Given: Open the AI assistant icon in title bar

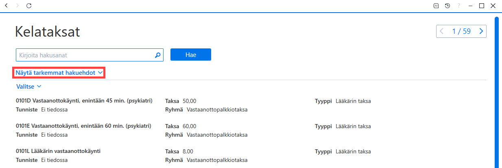Looking at the screenshot, I should point(436,6).
